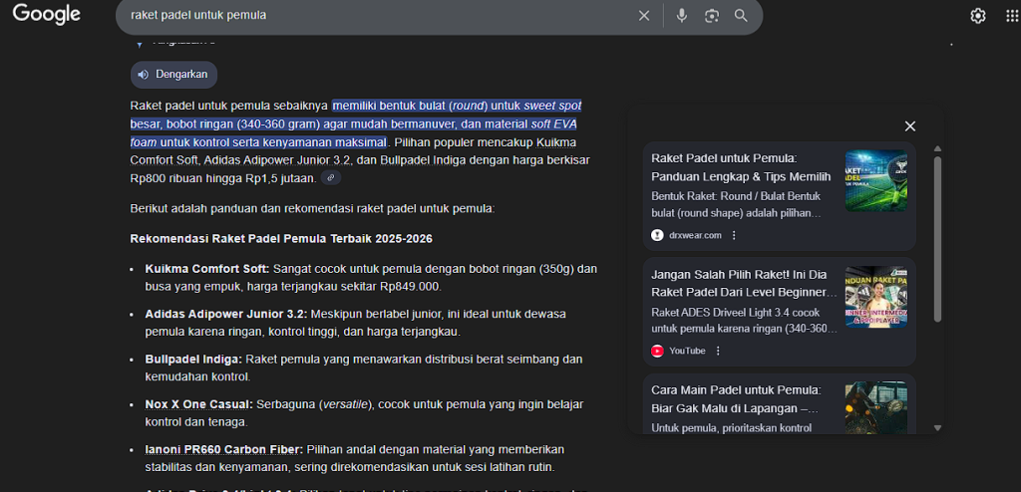Click the drxwear.com article thumbnail
This screenshot has width=1021, height=492.
tap(875, 180)
